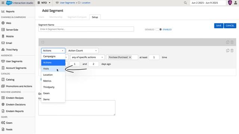Open the hamburger navigation menu
Viewport: 239px width, 134px height.
click(x=3, y=3)
